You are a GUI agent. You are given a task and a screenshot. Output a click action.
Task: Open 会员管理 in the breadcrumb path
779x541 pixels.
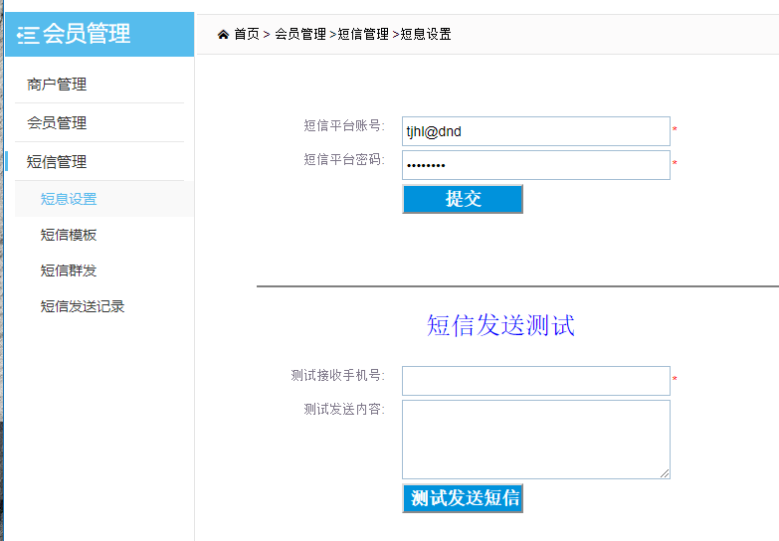point(300,35)
